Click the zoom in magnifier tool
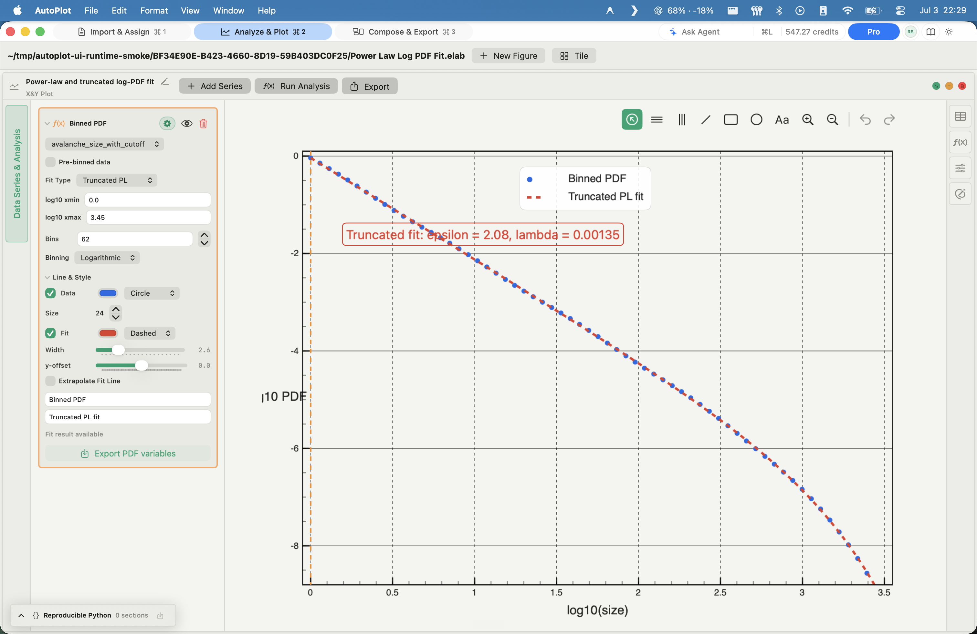The width and height of the screenshot is (977, 634). point(807,119)
